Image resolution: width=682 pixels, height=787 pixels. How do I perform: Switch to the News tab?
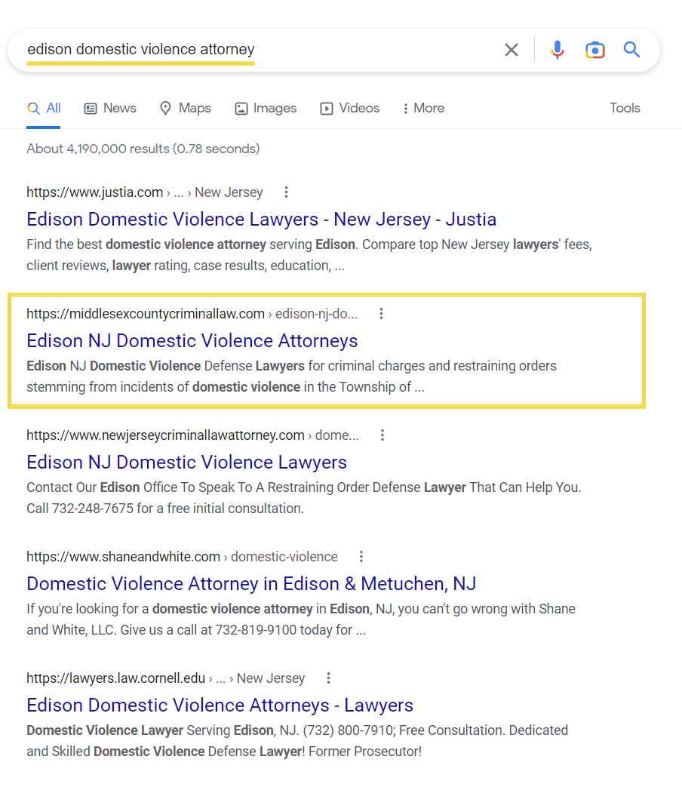pyautogui.click(x=110, y=108)
